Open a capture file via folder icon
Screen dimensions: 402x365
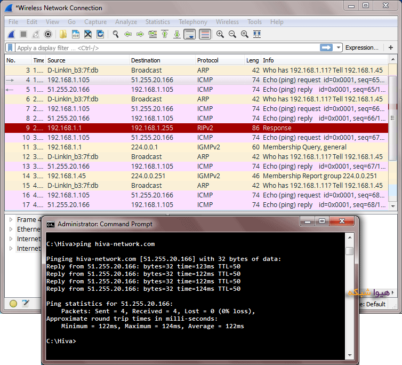click(x=63, y=34)
